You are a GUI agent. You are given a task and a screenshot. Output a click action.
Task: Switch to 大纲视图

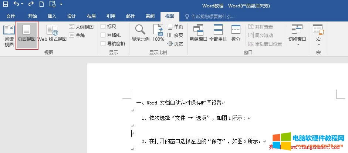click(81, 27)
